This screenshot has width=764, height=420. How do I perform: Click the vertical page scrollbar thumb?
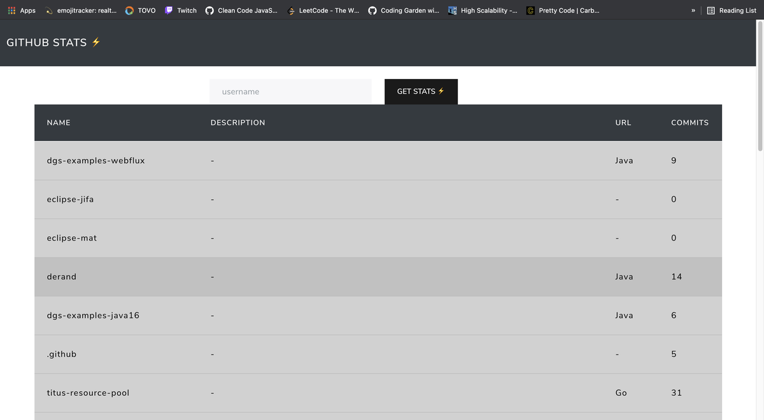pos(760,87)
